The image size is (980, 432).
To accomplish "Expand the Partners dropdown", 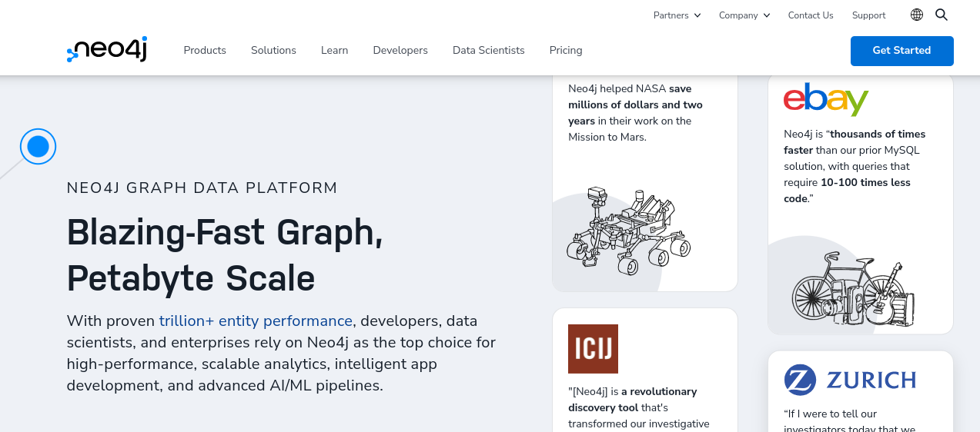I will coord(677,15).
